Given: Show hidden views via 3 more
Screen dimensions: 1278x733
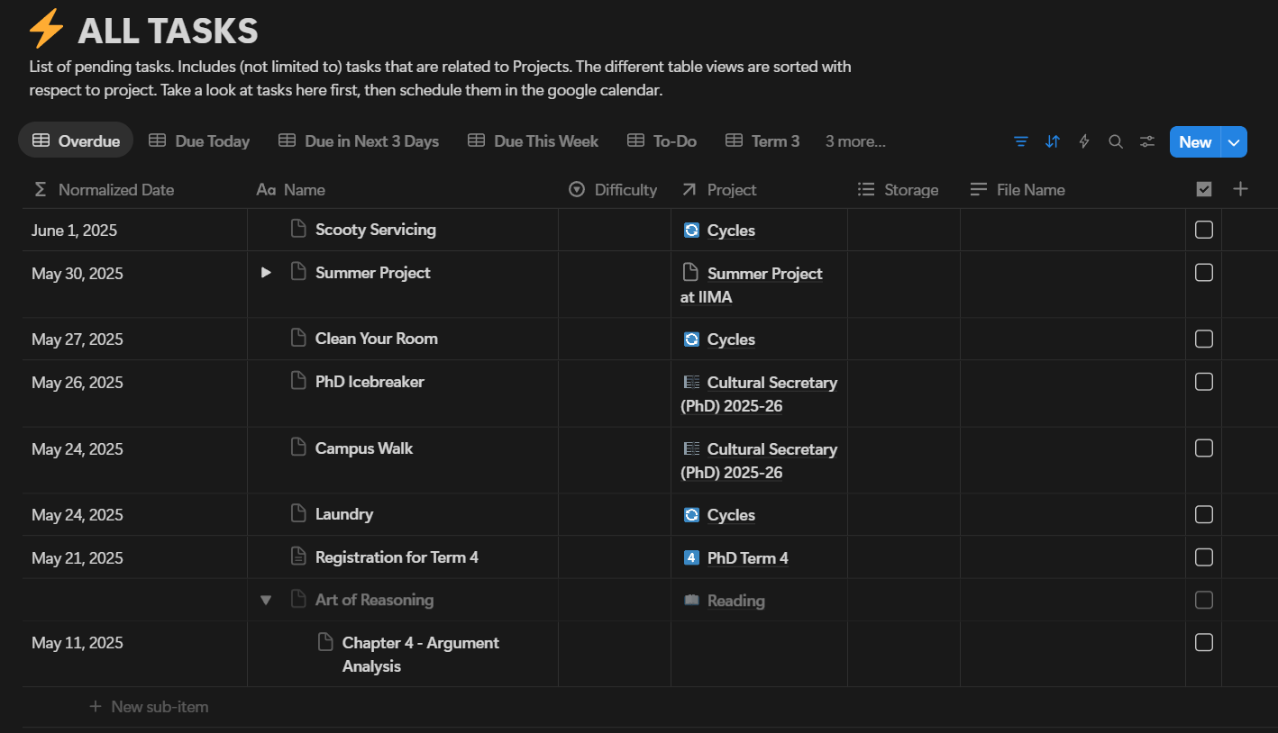Looking at the screenshot, I should (855, 141).
